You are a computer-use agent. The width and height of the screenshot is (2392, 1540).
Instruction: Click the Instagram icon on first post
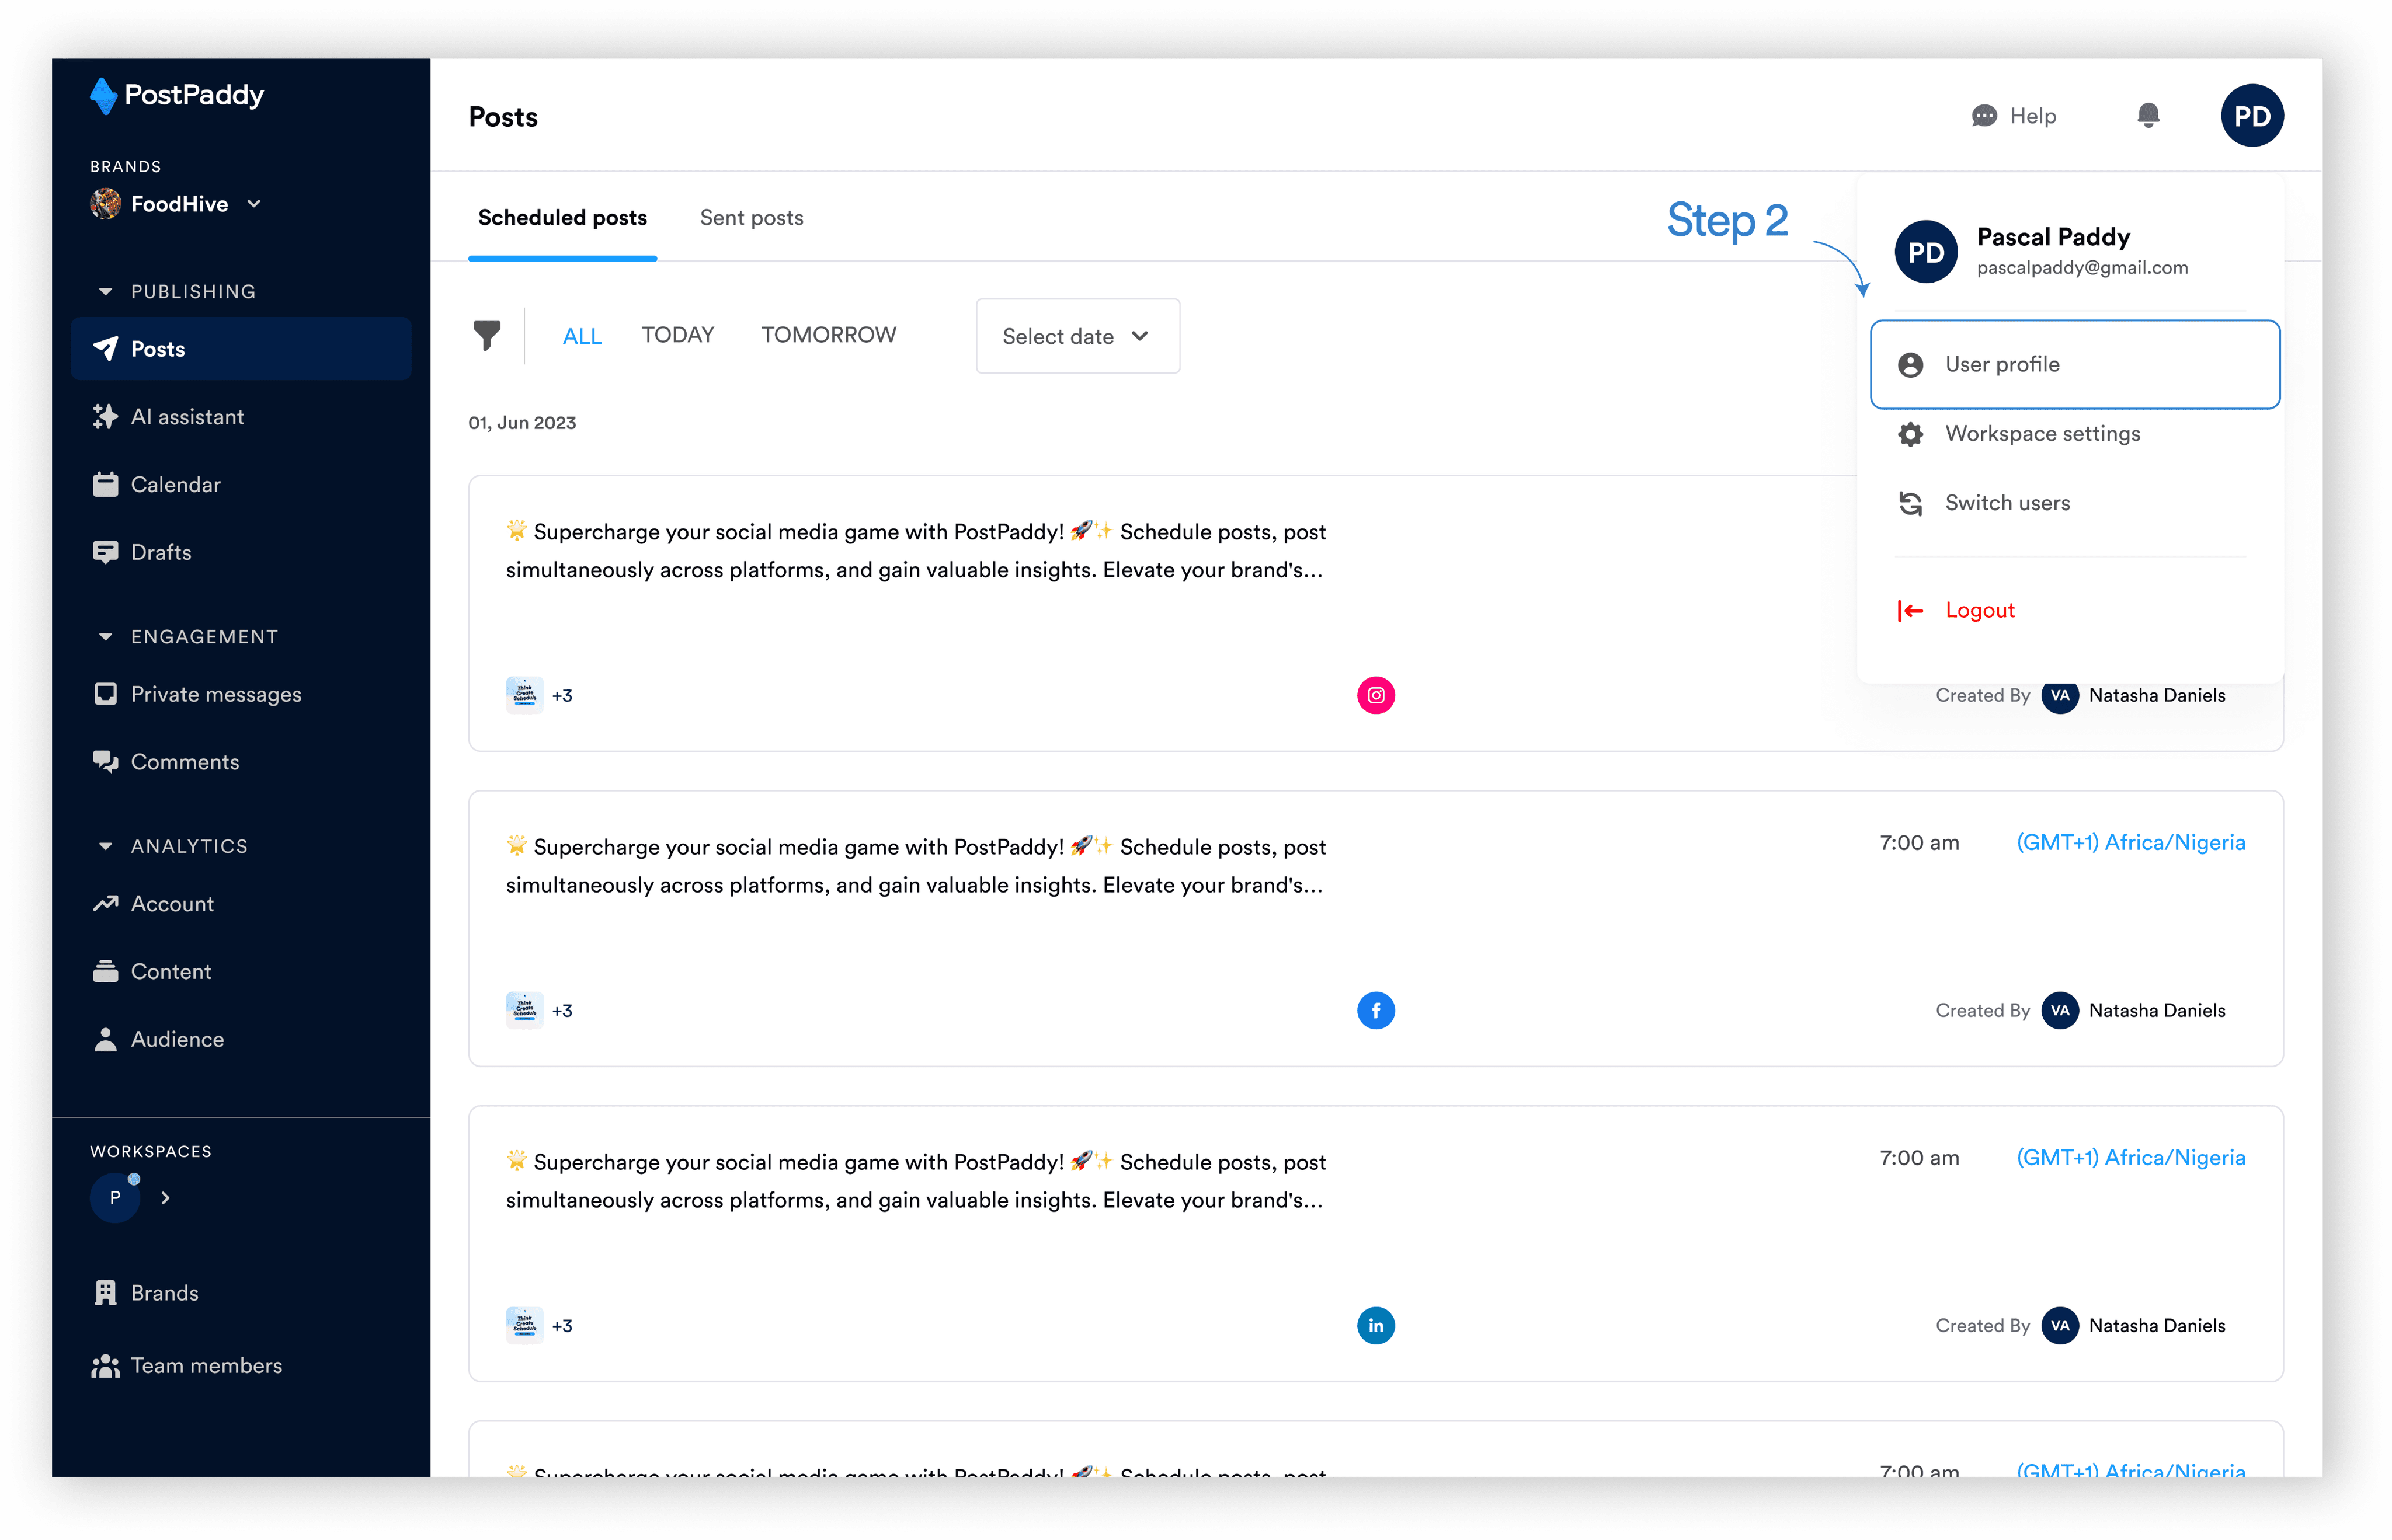(1375, 695)
